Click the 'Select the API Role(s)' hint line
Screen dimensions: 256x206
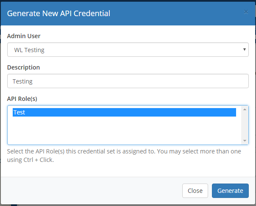[124, 151]
